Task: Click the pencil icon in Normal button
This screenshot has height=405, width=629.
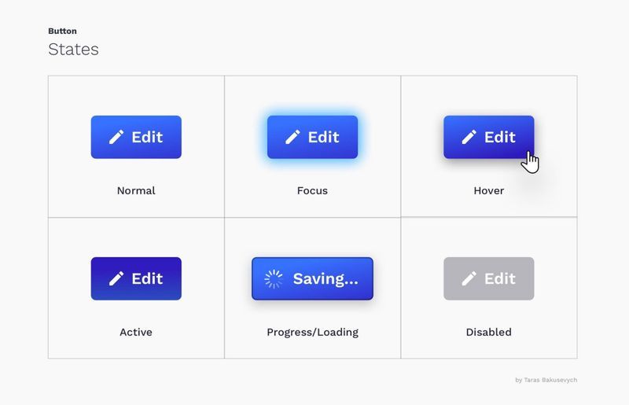Action: (116, 137)
